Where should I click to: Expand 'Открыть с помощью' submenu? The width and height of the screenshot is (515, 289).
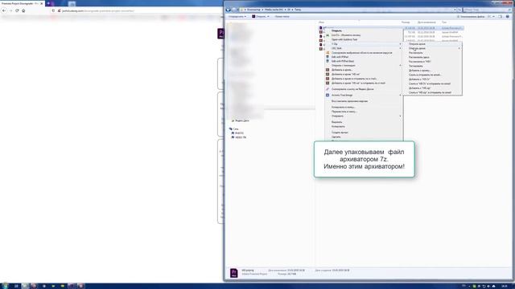coord(364,66)
